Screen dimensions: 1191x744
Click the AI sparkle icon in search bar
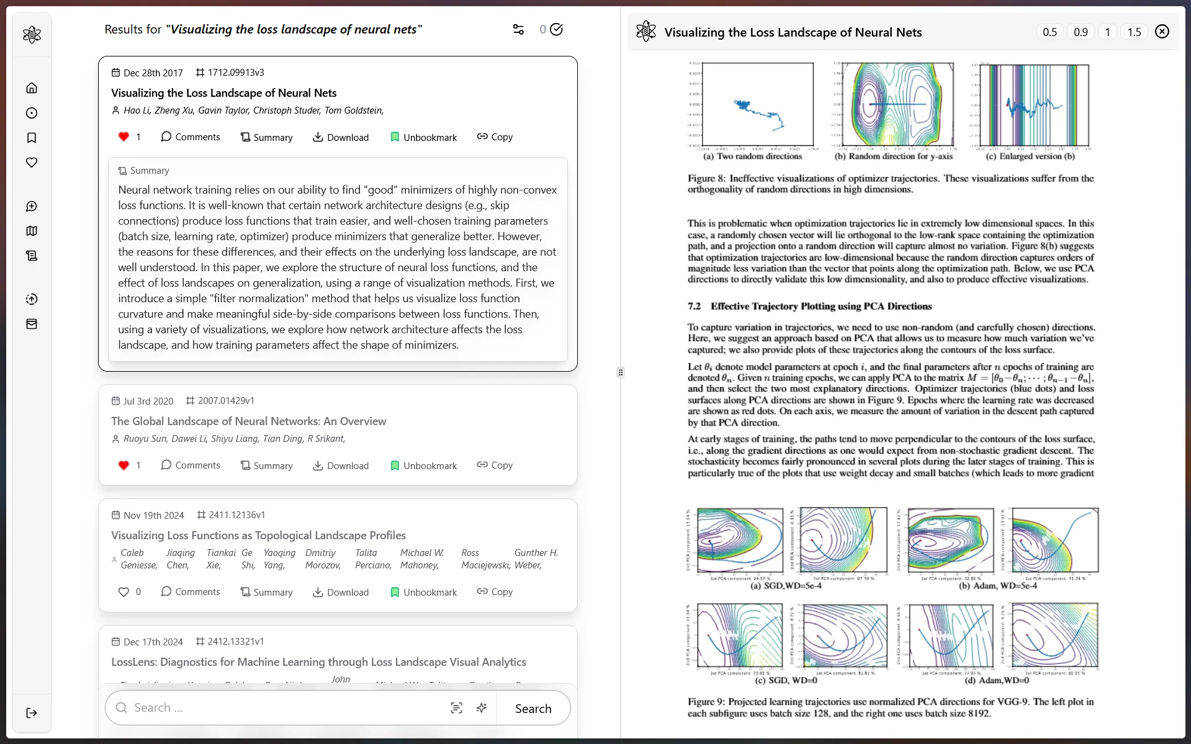point(482,708)
